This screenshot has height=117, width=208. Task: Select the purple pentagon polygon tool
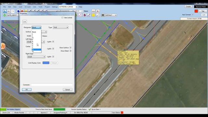click(84, 15)
